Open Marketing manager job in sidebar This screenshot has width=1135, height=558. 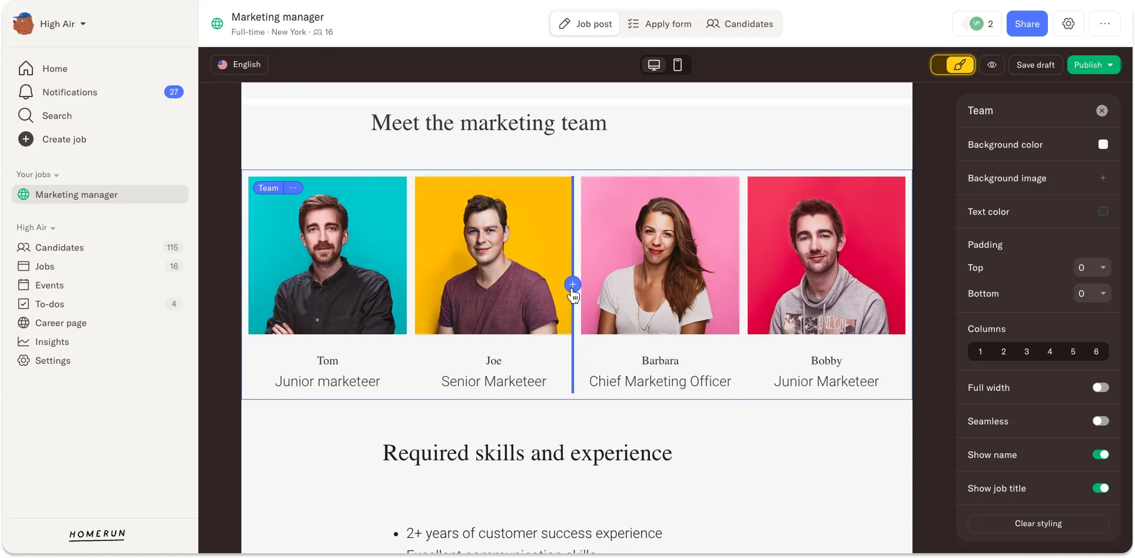(x=100, y=194)
